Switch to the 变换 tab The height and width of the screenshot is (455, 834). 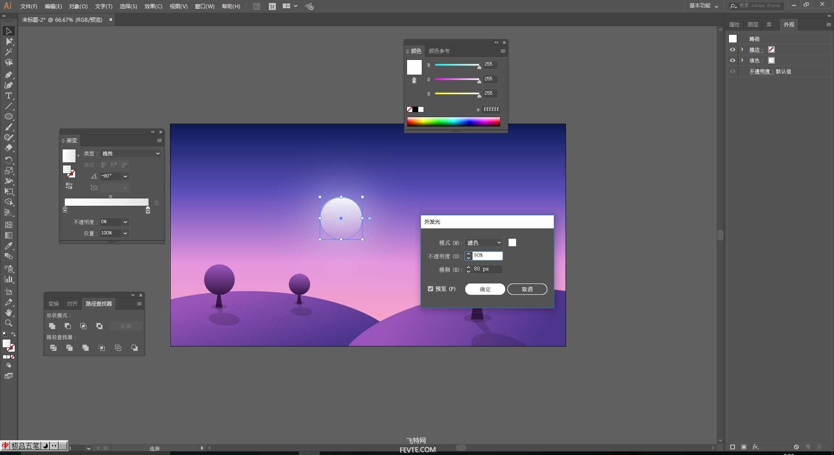pos(53,304)
